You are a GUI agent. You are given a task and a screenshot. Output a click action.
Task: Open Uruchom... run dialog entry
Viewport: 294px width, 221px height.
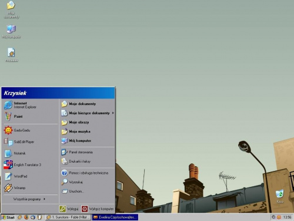coord(87,192)
